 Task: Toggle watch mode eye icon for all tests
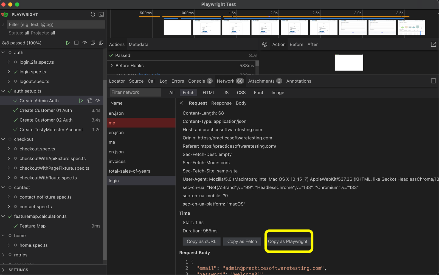(85, 43)
